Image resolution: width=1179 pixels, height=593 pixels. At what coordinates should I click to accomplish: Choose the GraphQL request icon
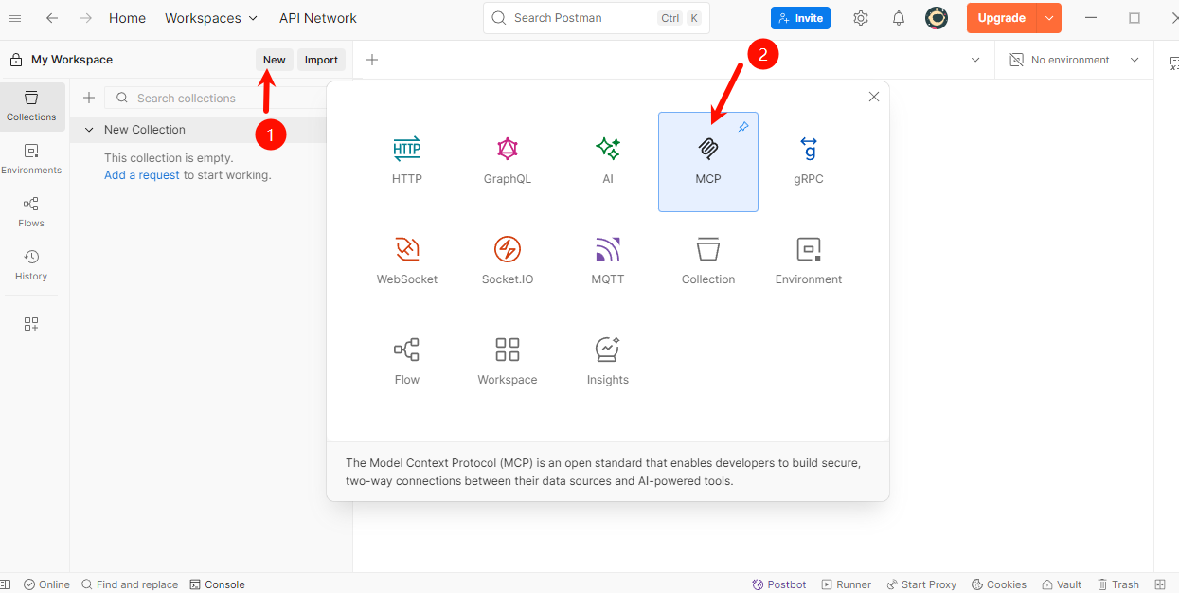(508, 149)
